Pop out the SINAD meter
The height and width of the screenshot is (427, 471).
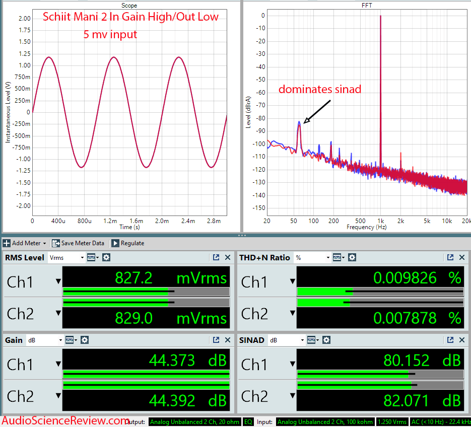point(450,340)
